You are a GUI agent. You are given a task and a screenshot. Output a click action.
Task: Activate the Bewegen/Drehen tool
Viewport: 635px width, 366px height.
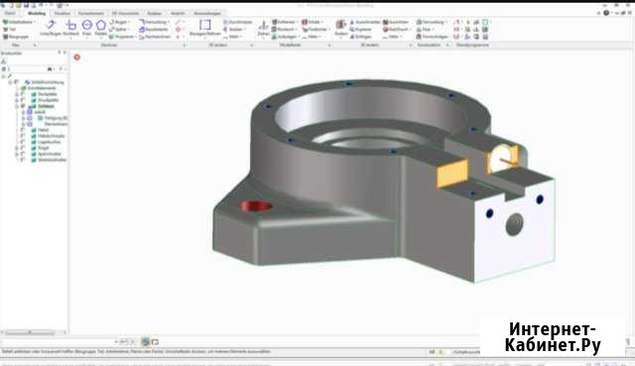(205, 28)
